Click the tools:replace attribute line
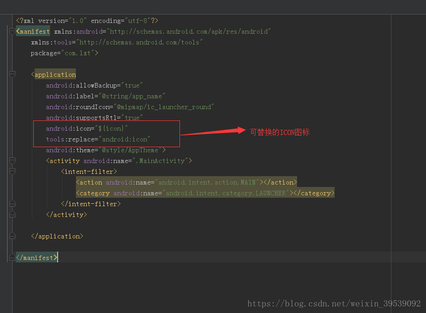The image size is (426, 313). tap(98, 139)
